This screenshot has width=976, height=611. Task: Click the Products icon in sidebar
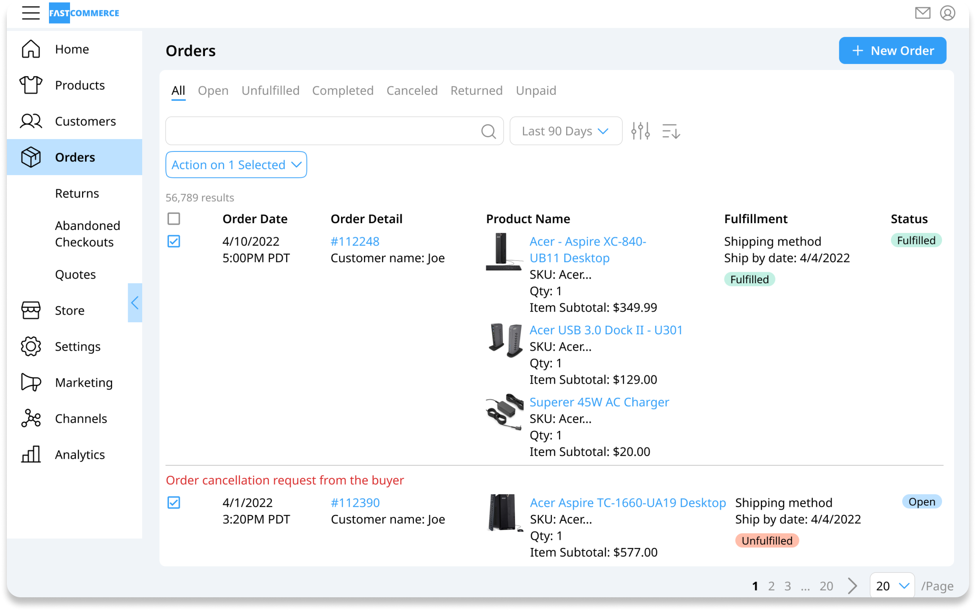(x=30, y=85)
